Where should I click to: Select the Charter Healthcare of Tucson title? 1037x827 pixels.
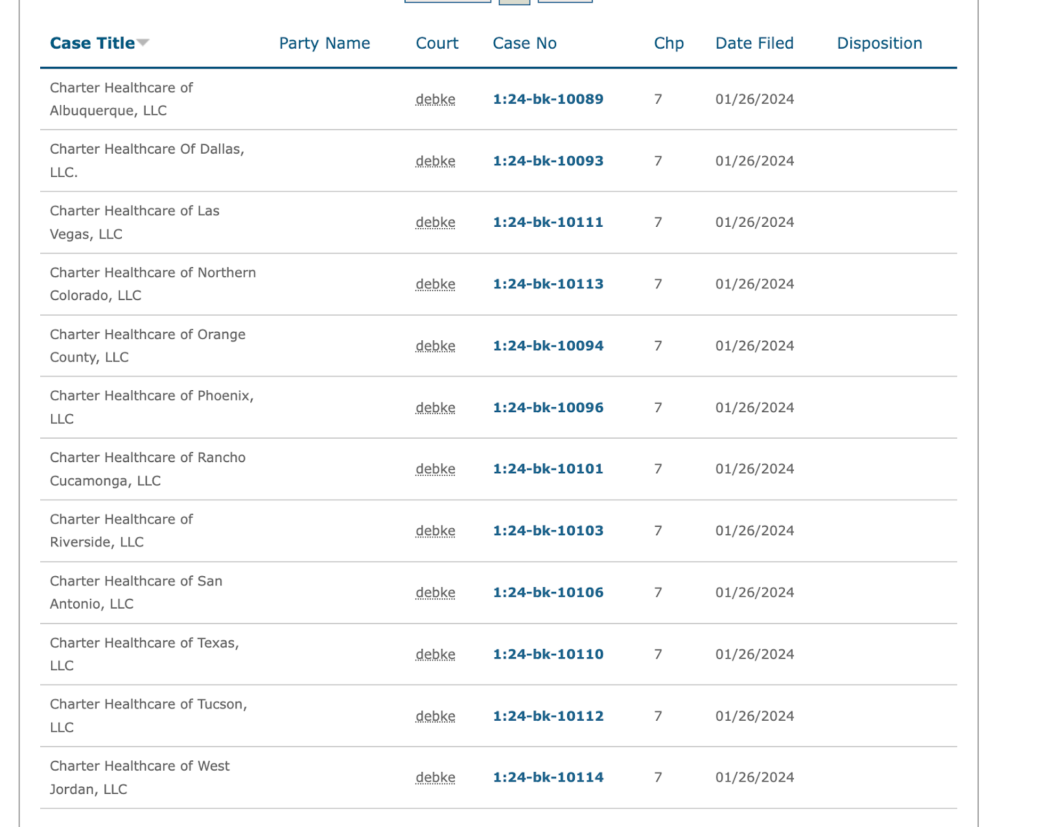click(148, 716)
